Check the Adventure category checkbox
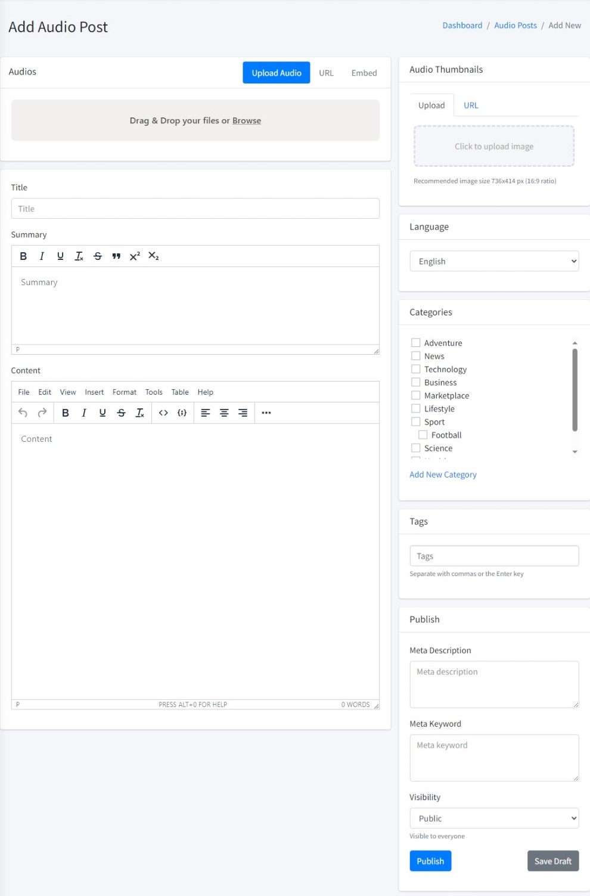590x896 pixels. (x=416, y=343)
